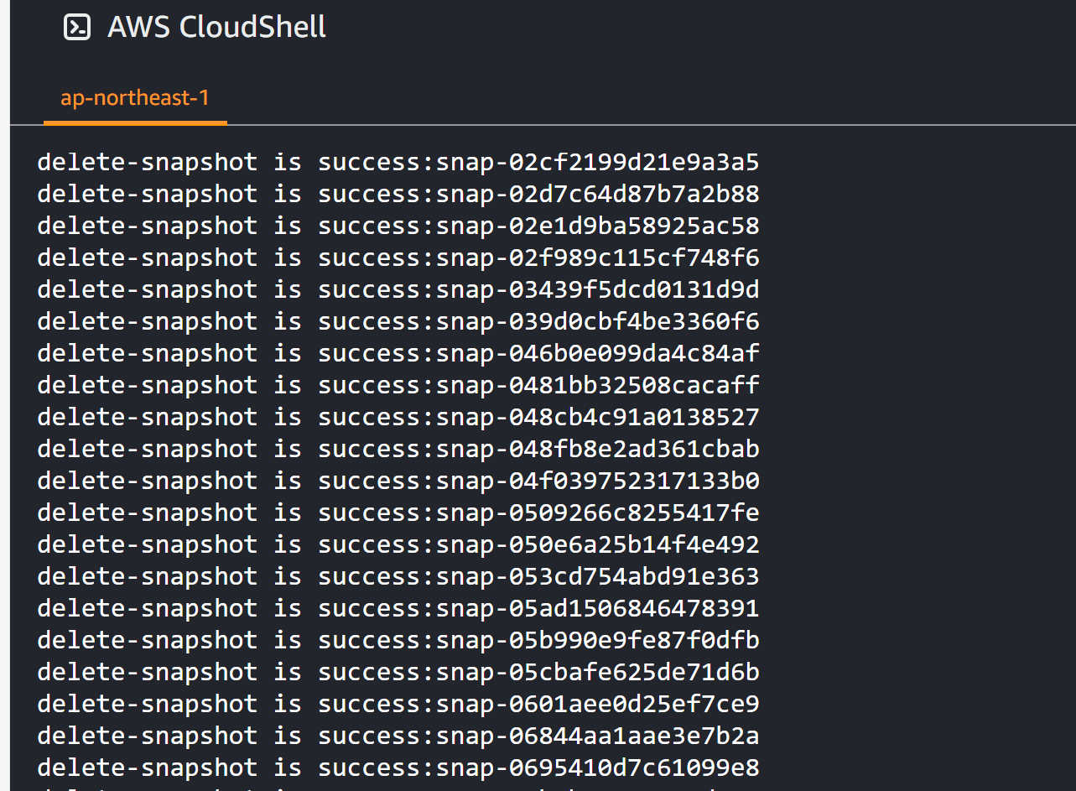
Task: Click snapshot ID snap-02cf2199d21e9a3a5
Action: tap(597, 162)
